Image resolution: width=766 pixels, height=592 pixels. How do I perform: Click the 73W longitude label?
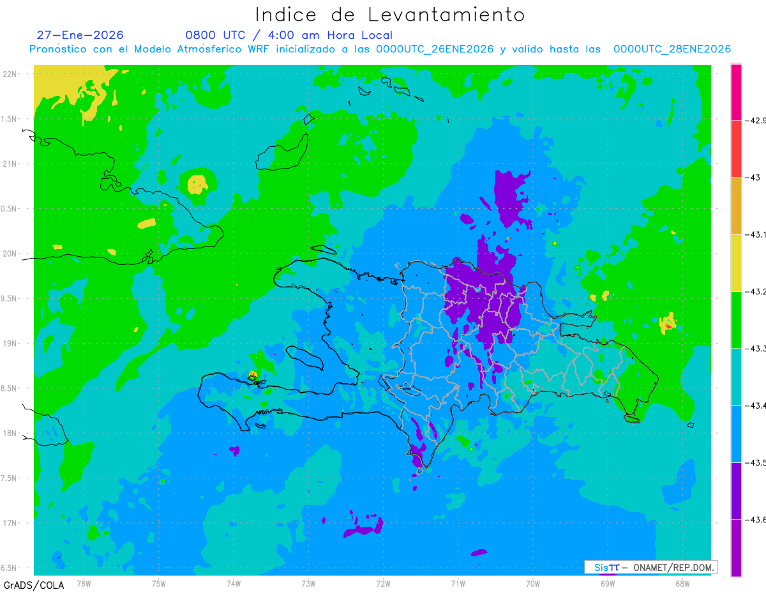[x=308, y=582]
